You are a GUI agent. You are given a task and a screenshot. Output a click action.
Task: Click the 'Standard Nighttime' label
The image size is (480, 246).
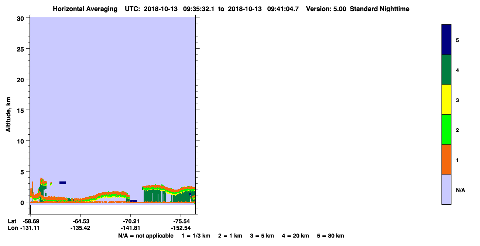click(x=380, y=9)
